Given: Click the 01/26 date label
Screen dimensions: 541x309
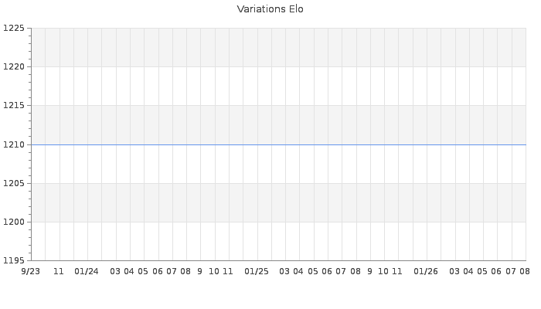Looking at the screenshot, I should coord(426,272).
